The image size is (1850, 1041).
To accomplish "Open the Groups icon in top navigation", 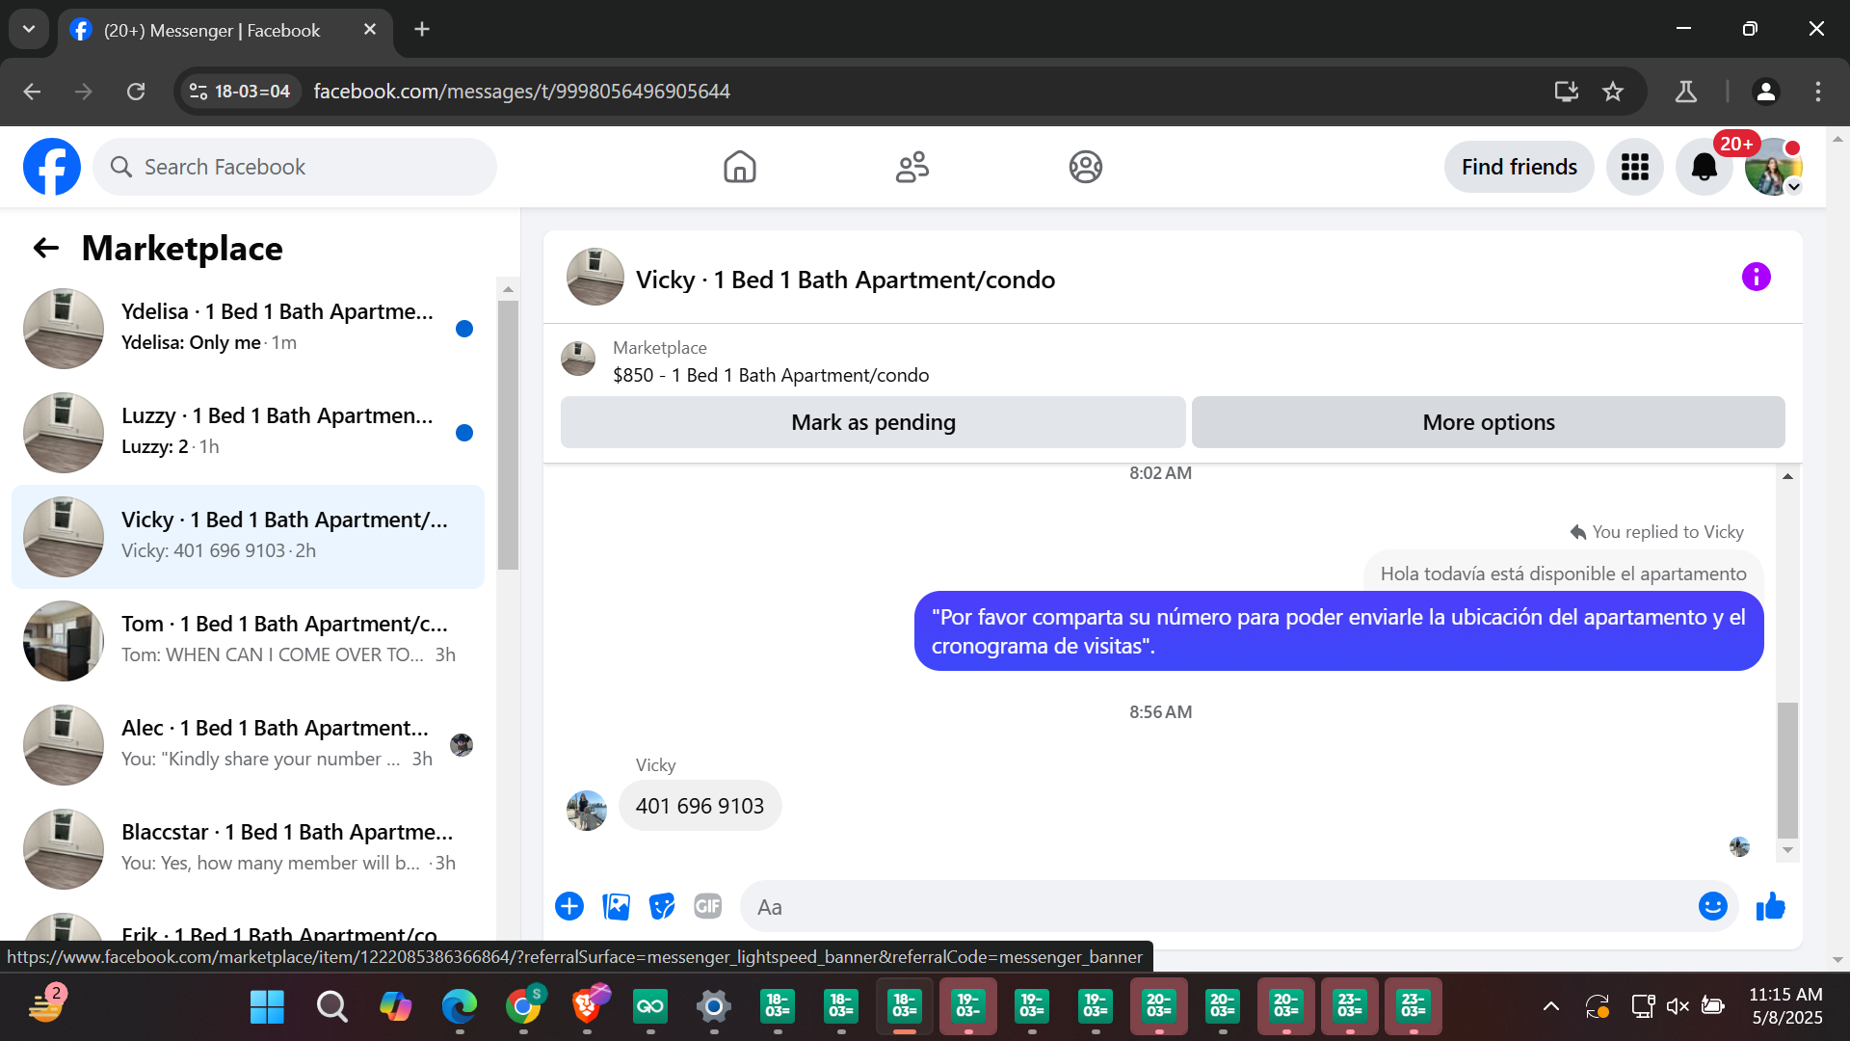I will (1085, 167).
